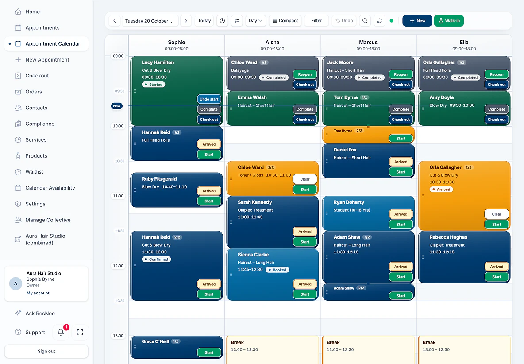Check out Orla Gallagher's Full Head Foils
The height and width of the screenshot is (364, 524).
(x=497, y=85)
